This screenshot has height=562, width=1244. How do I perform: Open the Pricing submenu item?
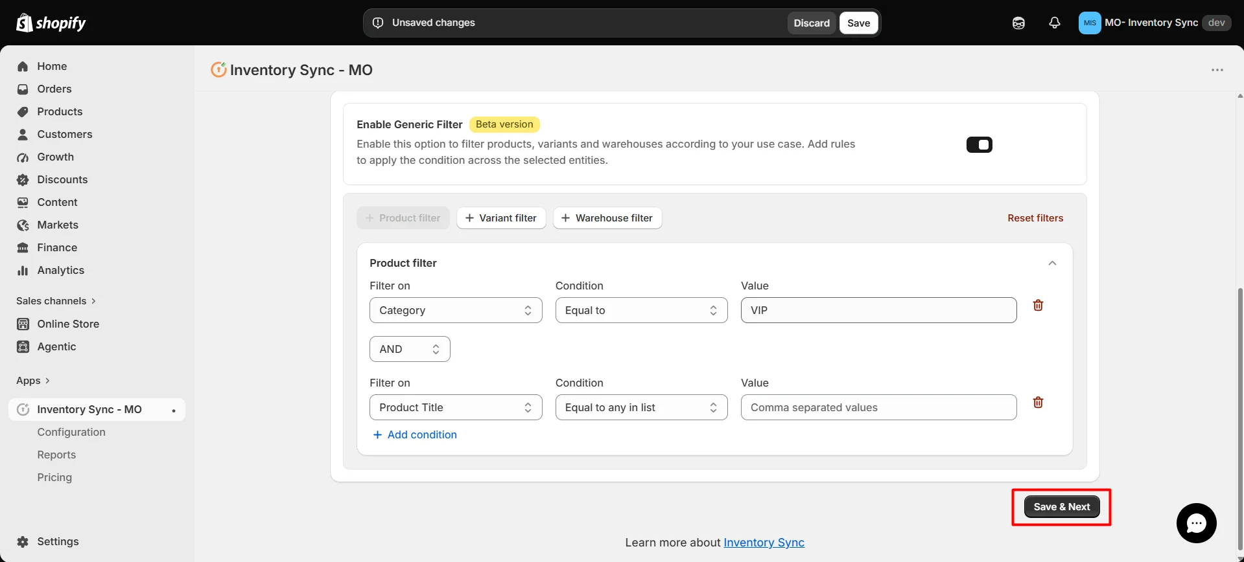tap(54, 477)
